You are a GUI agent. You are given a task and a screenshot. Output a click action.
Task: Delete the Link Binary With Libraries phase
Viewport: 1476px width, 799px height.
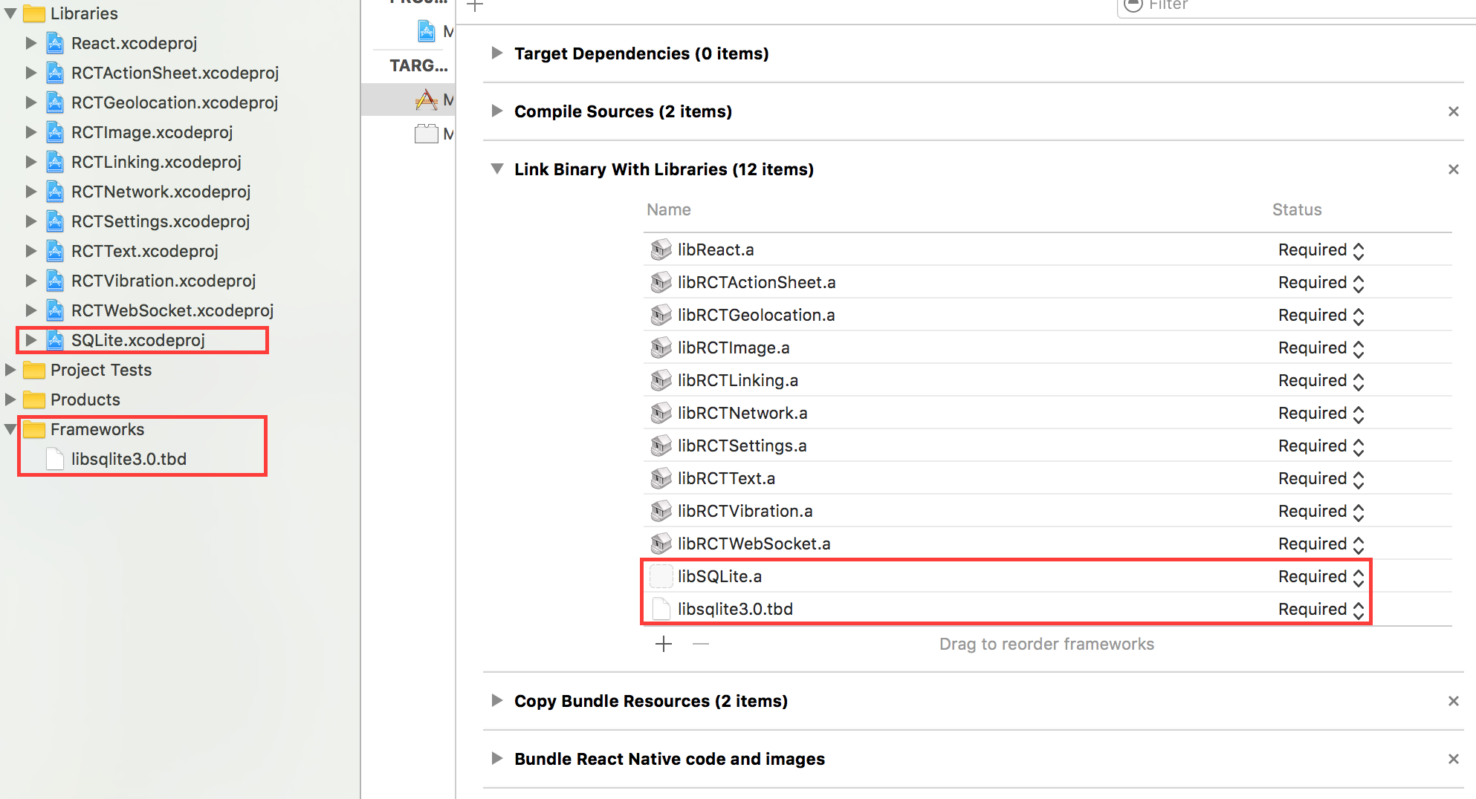pos(1454,169)
